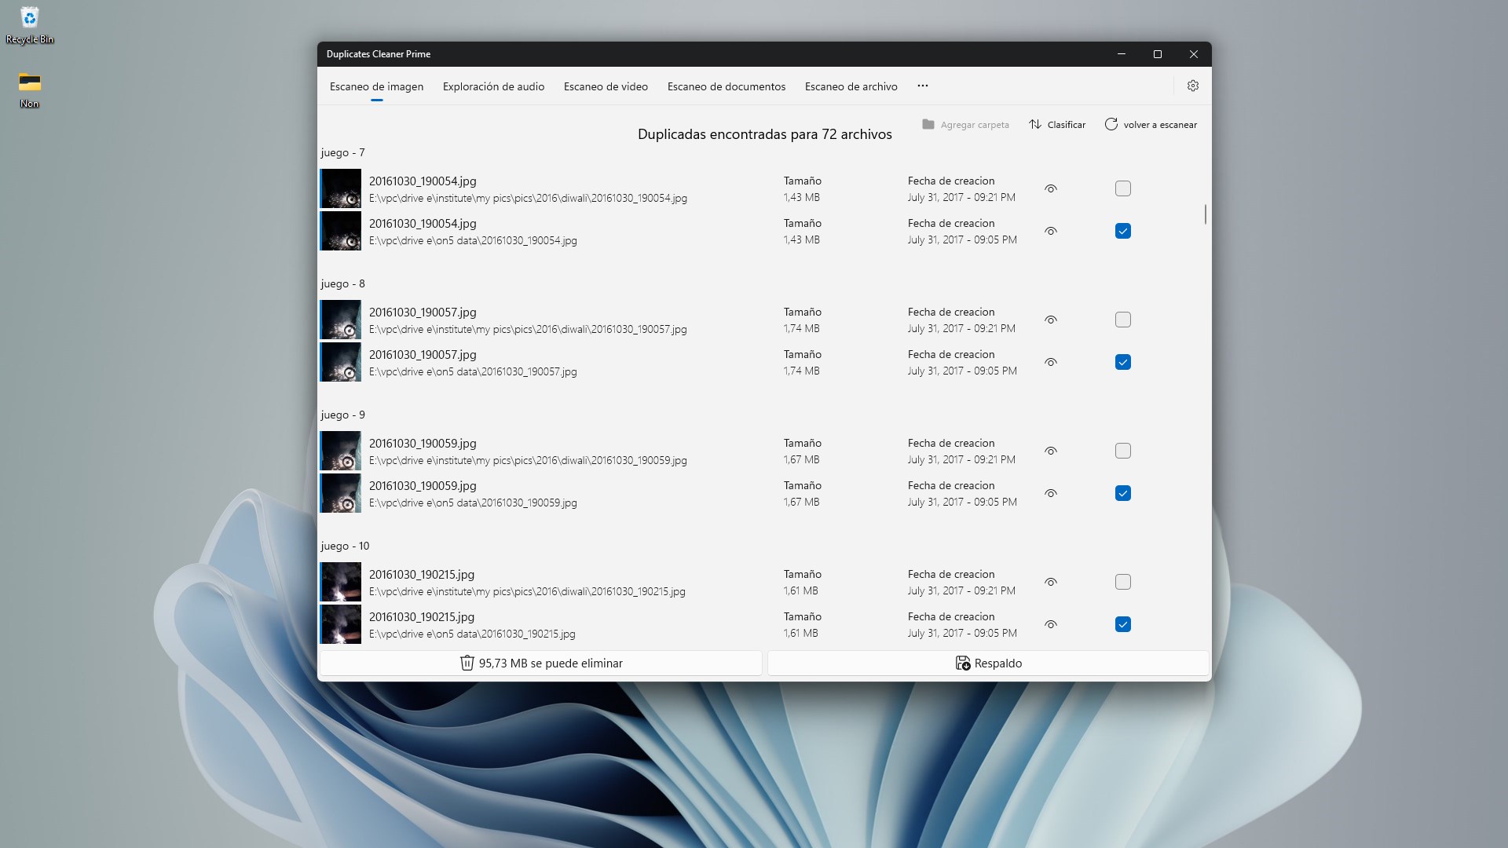Open the three-dot overflow menu
1508x848 pixels.
pos(922,86)
